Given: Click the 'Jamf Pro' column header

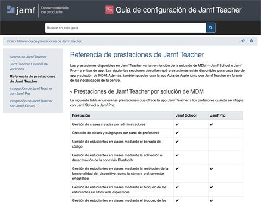Looking at the screenshot, I should 217,115.
